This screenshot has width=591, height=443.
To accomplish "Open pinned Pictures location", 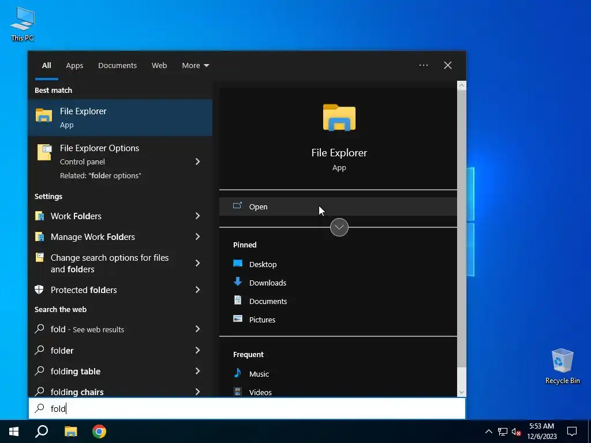I will click(x=262, y=320).
